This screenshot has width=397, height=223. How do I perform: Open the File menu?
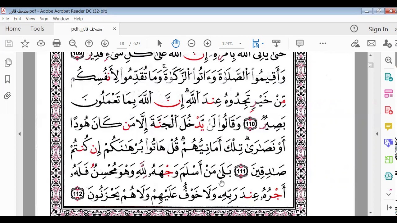tap(6, 19)
